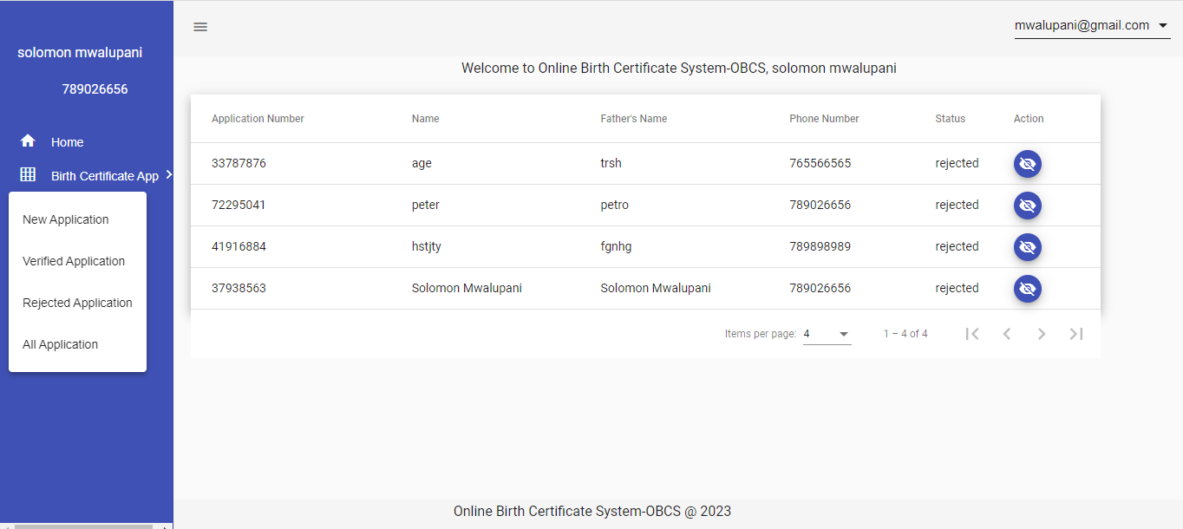
Task: Click the Home house icon
Action: coord(28,141)
